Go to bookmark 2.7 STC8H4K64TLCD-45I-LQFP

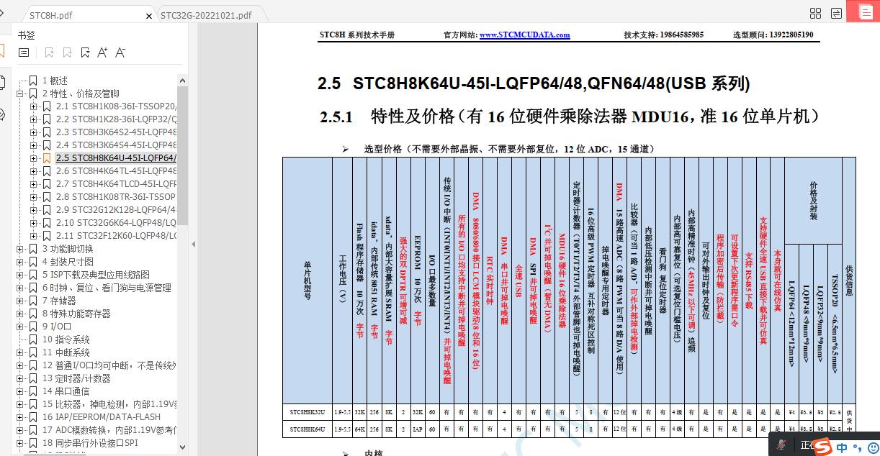[x=117, y=184]
